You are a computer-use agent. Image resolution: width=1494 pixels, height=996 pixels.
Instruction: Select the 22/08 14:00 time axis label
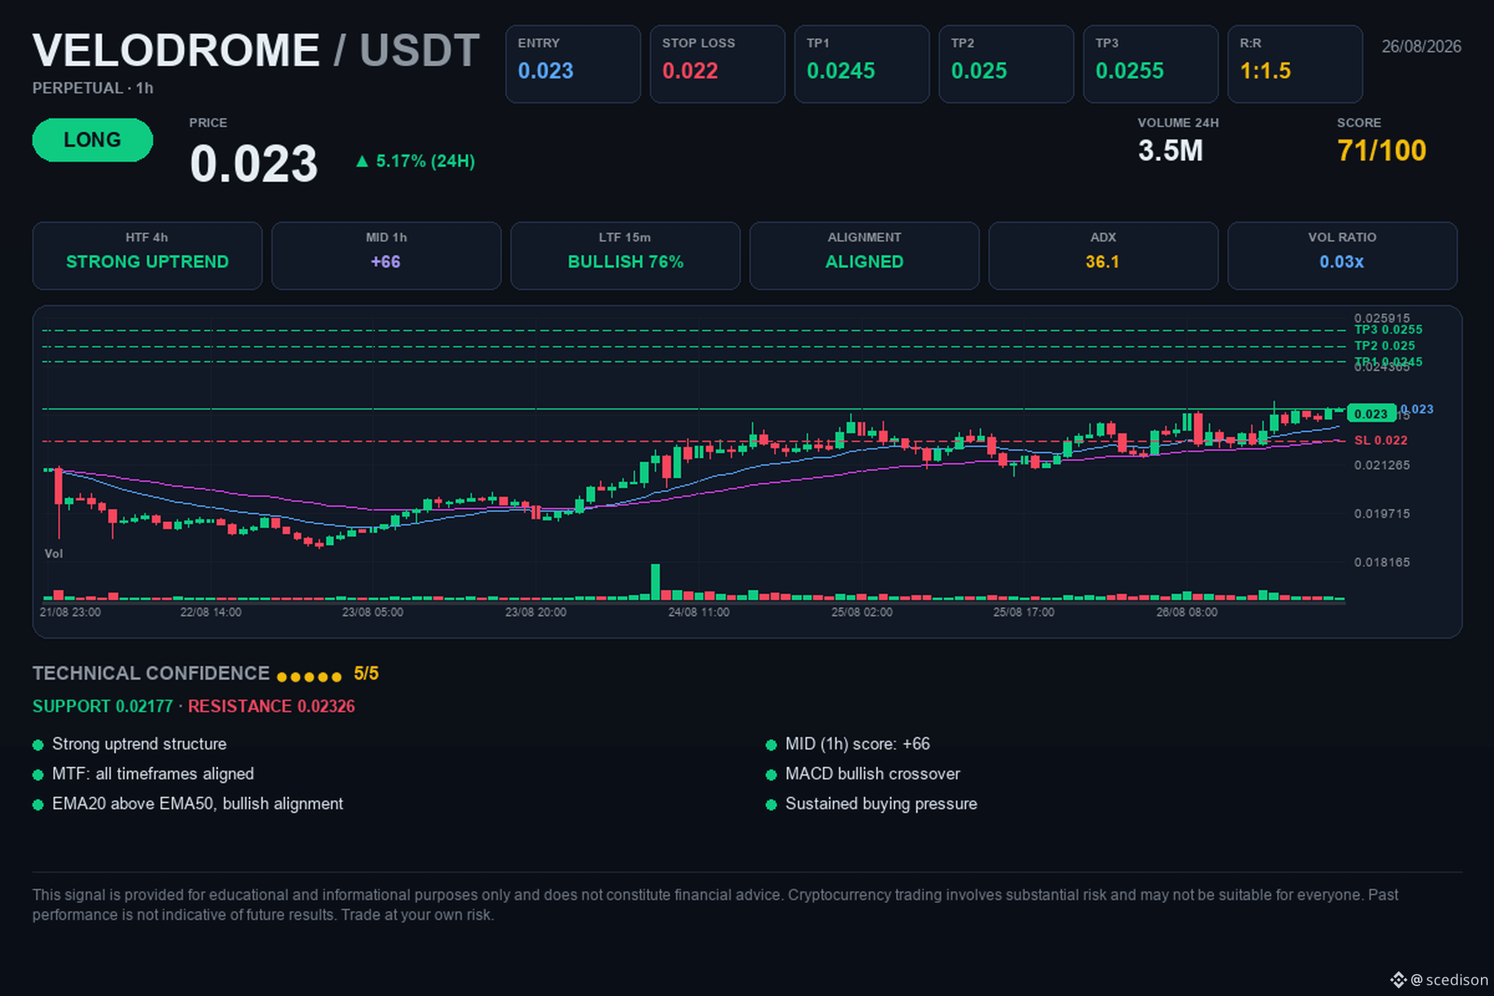[x=211, y=612]
